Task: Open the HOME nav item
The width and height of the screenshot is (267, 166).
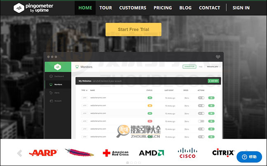Action: (85, 8)
